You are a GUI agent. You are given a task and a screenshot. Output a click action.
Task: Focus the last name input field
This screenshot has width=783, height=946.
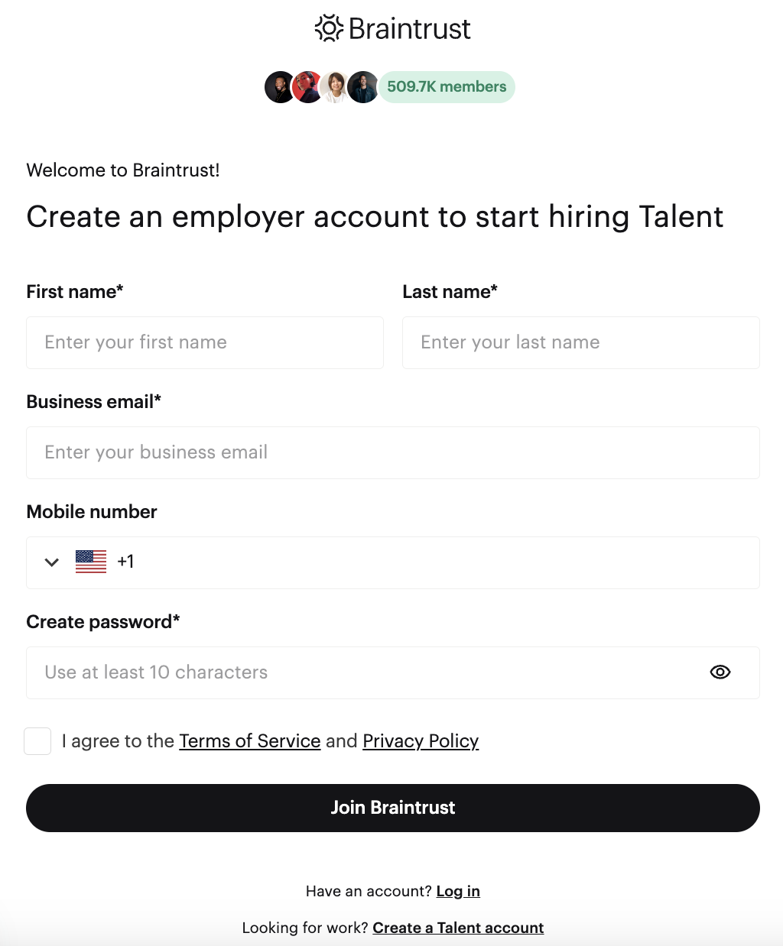581,342
